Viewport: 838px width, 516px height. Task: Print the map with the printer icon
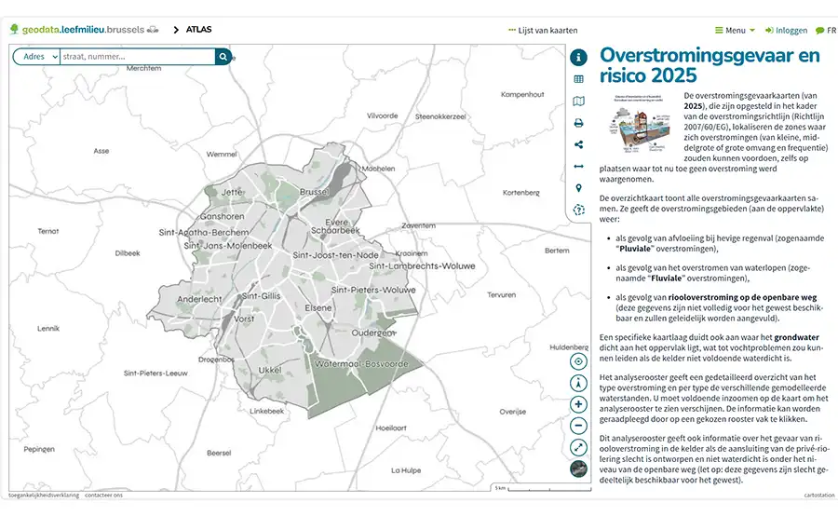coord(578,123)
